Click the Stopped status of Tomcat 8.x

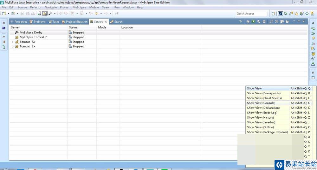[x=76, y=46]
